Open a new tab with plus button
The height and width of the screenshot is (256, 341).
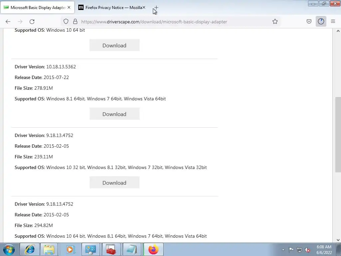click(x=156, y=8)
